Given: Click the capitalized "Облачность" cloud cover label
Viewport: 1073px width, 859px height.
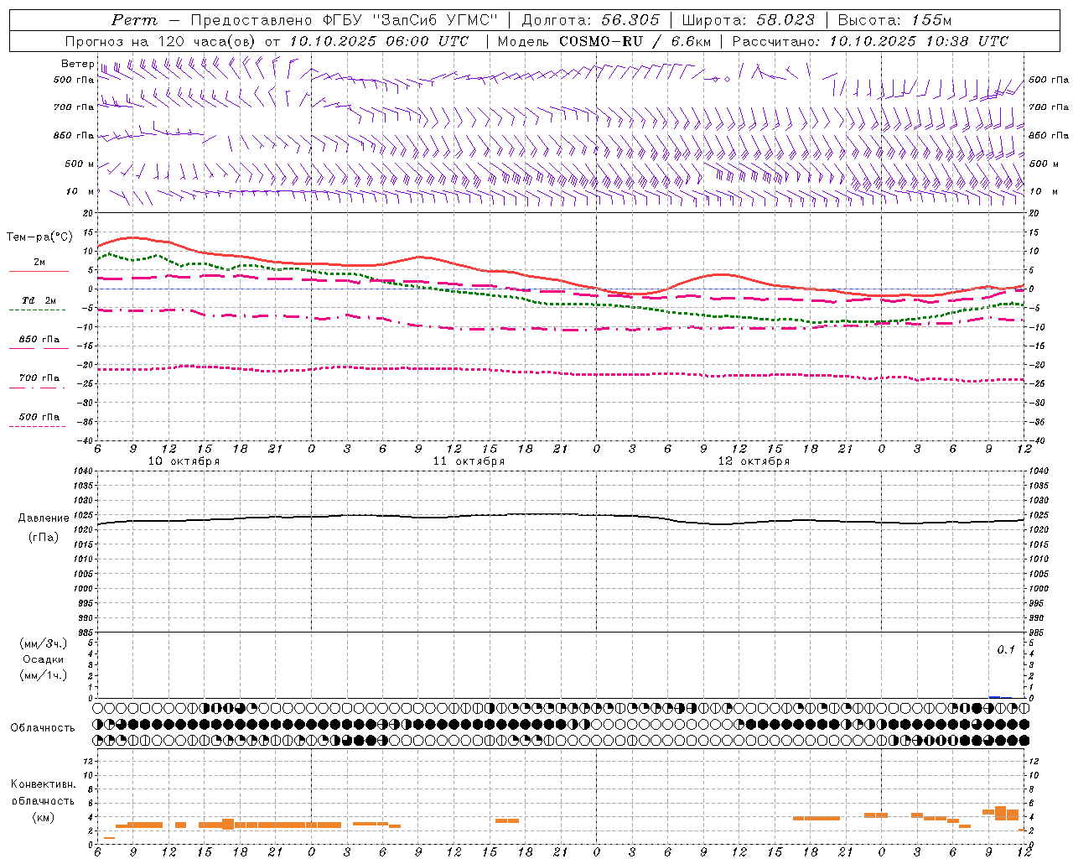Looking at the screenshot, I should click(x=43, y=727).
